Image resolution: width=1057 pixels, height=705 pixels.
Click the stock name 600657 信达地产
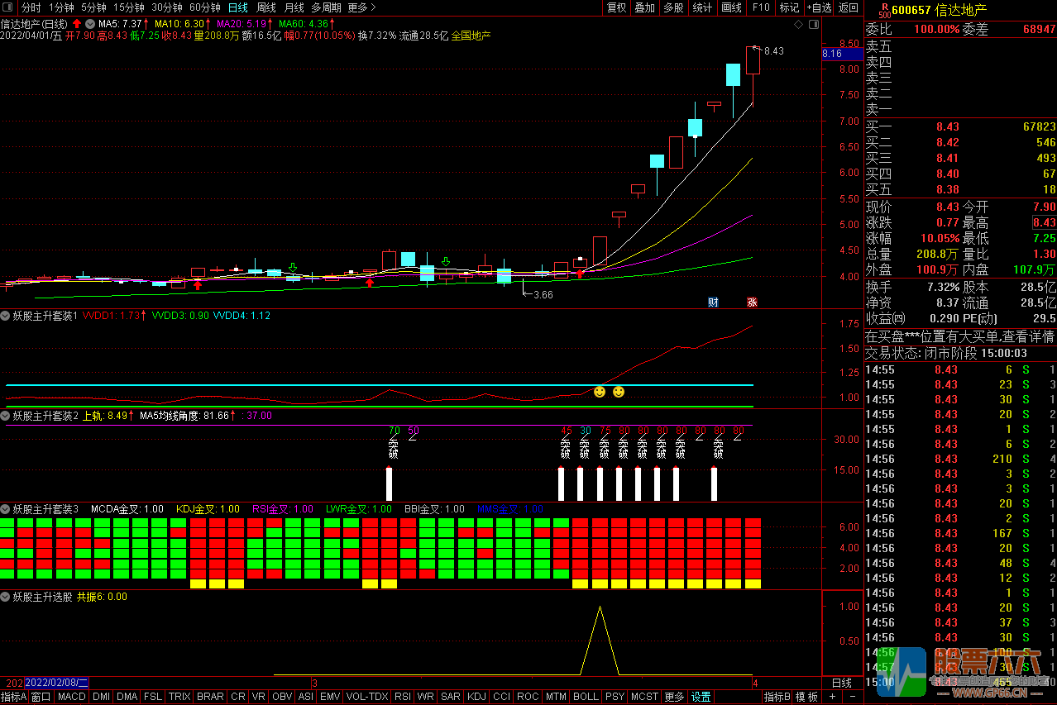941,9
